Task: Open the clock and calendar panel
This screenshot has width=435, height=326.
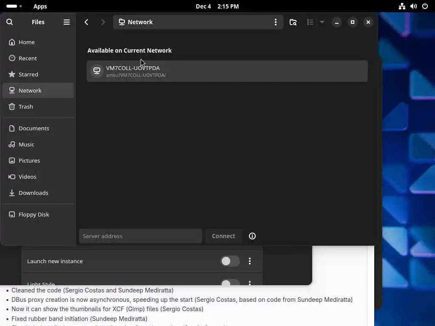Action: tap(217, 6)
